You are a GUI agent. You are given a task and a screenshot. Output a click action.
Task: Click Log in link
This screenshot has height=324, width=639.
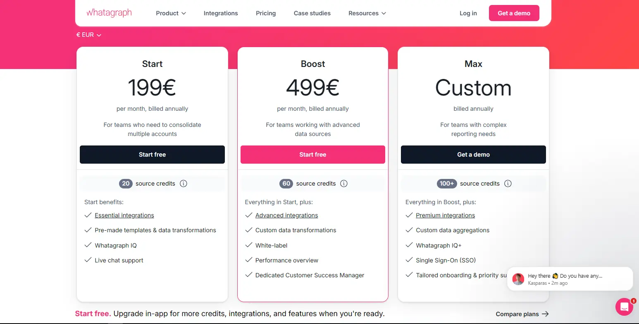tap(468, 13)
